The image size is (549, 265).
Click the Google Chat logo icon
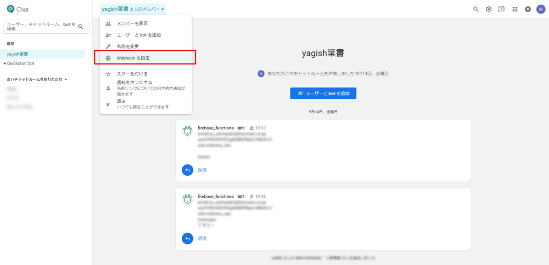(x=11, y=9)
